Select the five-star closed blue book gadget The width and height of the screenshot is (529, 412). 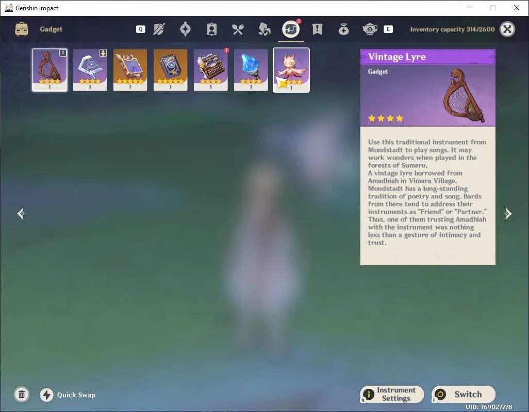tap(170, 70)
